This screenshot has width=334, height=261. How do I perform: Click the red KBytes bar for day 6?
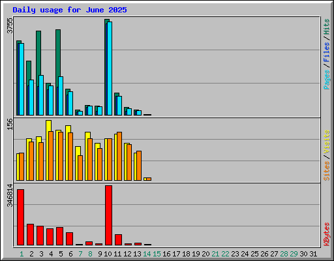pyautogui.click(x=70, y=239)
